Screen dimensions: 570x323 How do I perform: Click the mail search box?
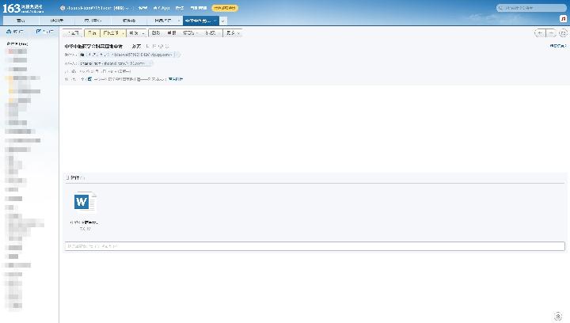[x=534, y=8]
